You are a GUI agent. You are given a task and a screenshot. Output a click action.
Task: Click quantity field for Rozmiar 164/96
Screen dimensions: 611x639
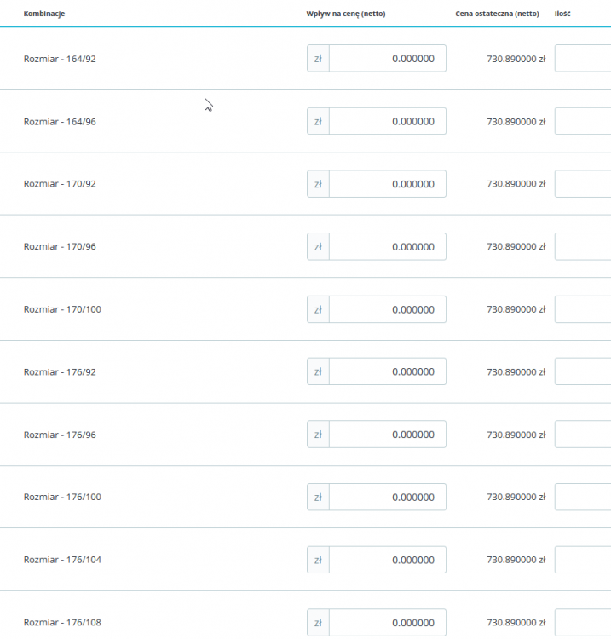(x=583, y=121)
